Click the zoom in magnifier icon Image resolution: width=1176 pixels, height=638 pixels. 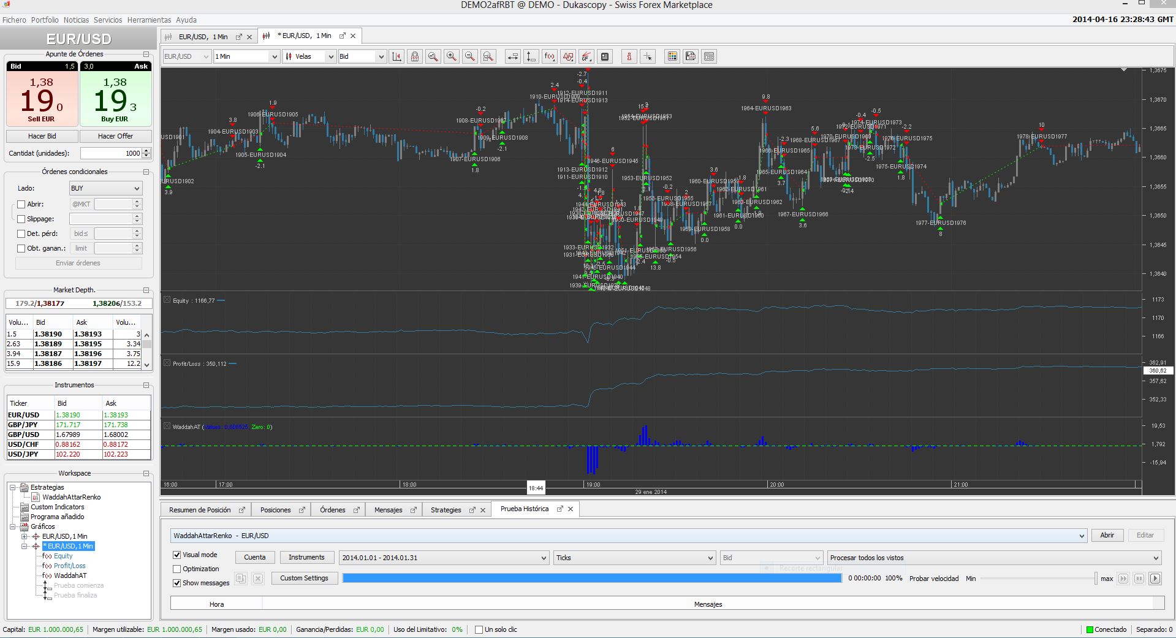451,56
